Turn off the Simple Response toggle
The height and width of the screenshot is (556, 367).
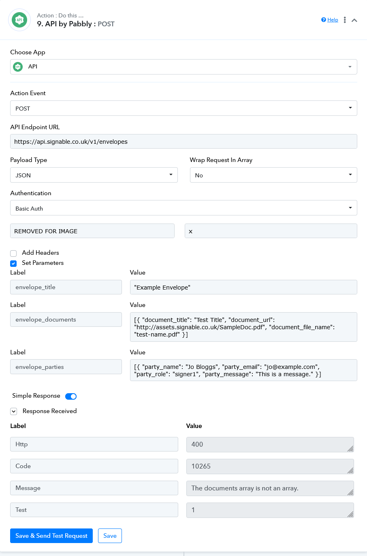[71, 396]
